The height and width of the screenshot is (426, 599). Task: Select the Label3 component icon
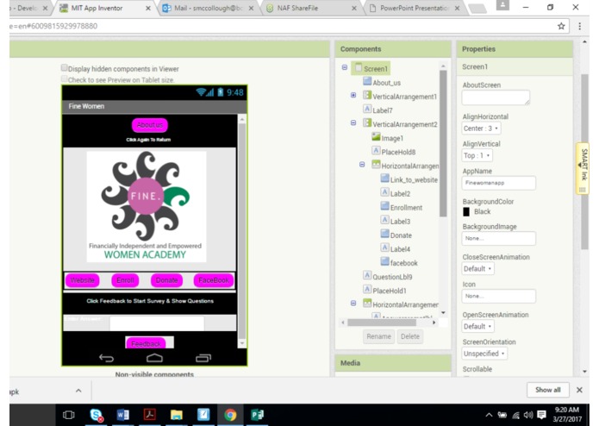(384, 220)
